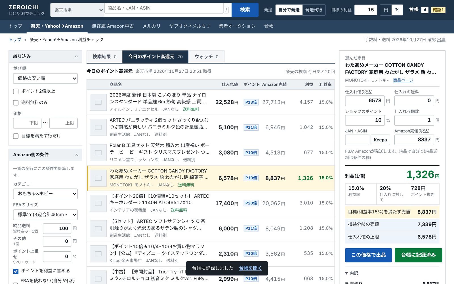This screenshot has height=284, width=454.
Task: Open the カテゴリー dropdown
Action: point(45,194)
